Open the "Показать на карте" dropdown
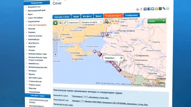Viewport: 191px width, 107px height. [92, 22]
